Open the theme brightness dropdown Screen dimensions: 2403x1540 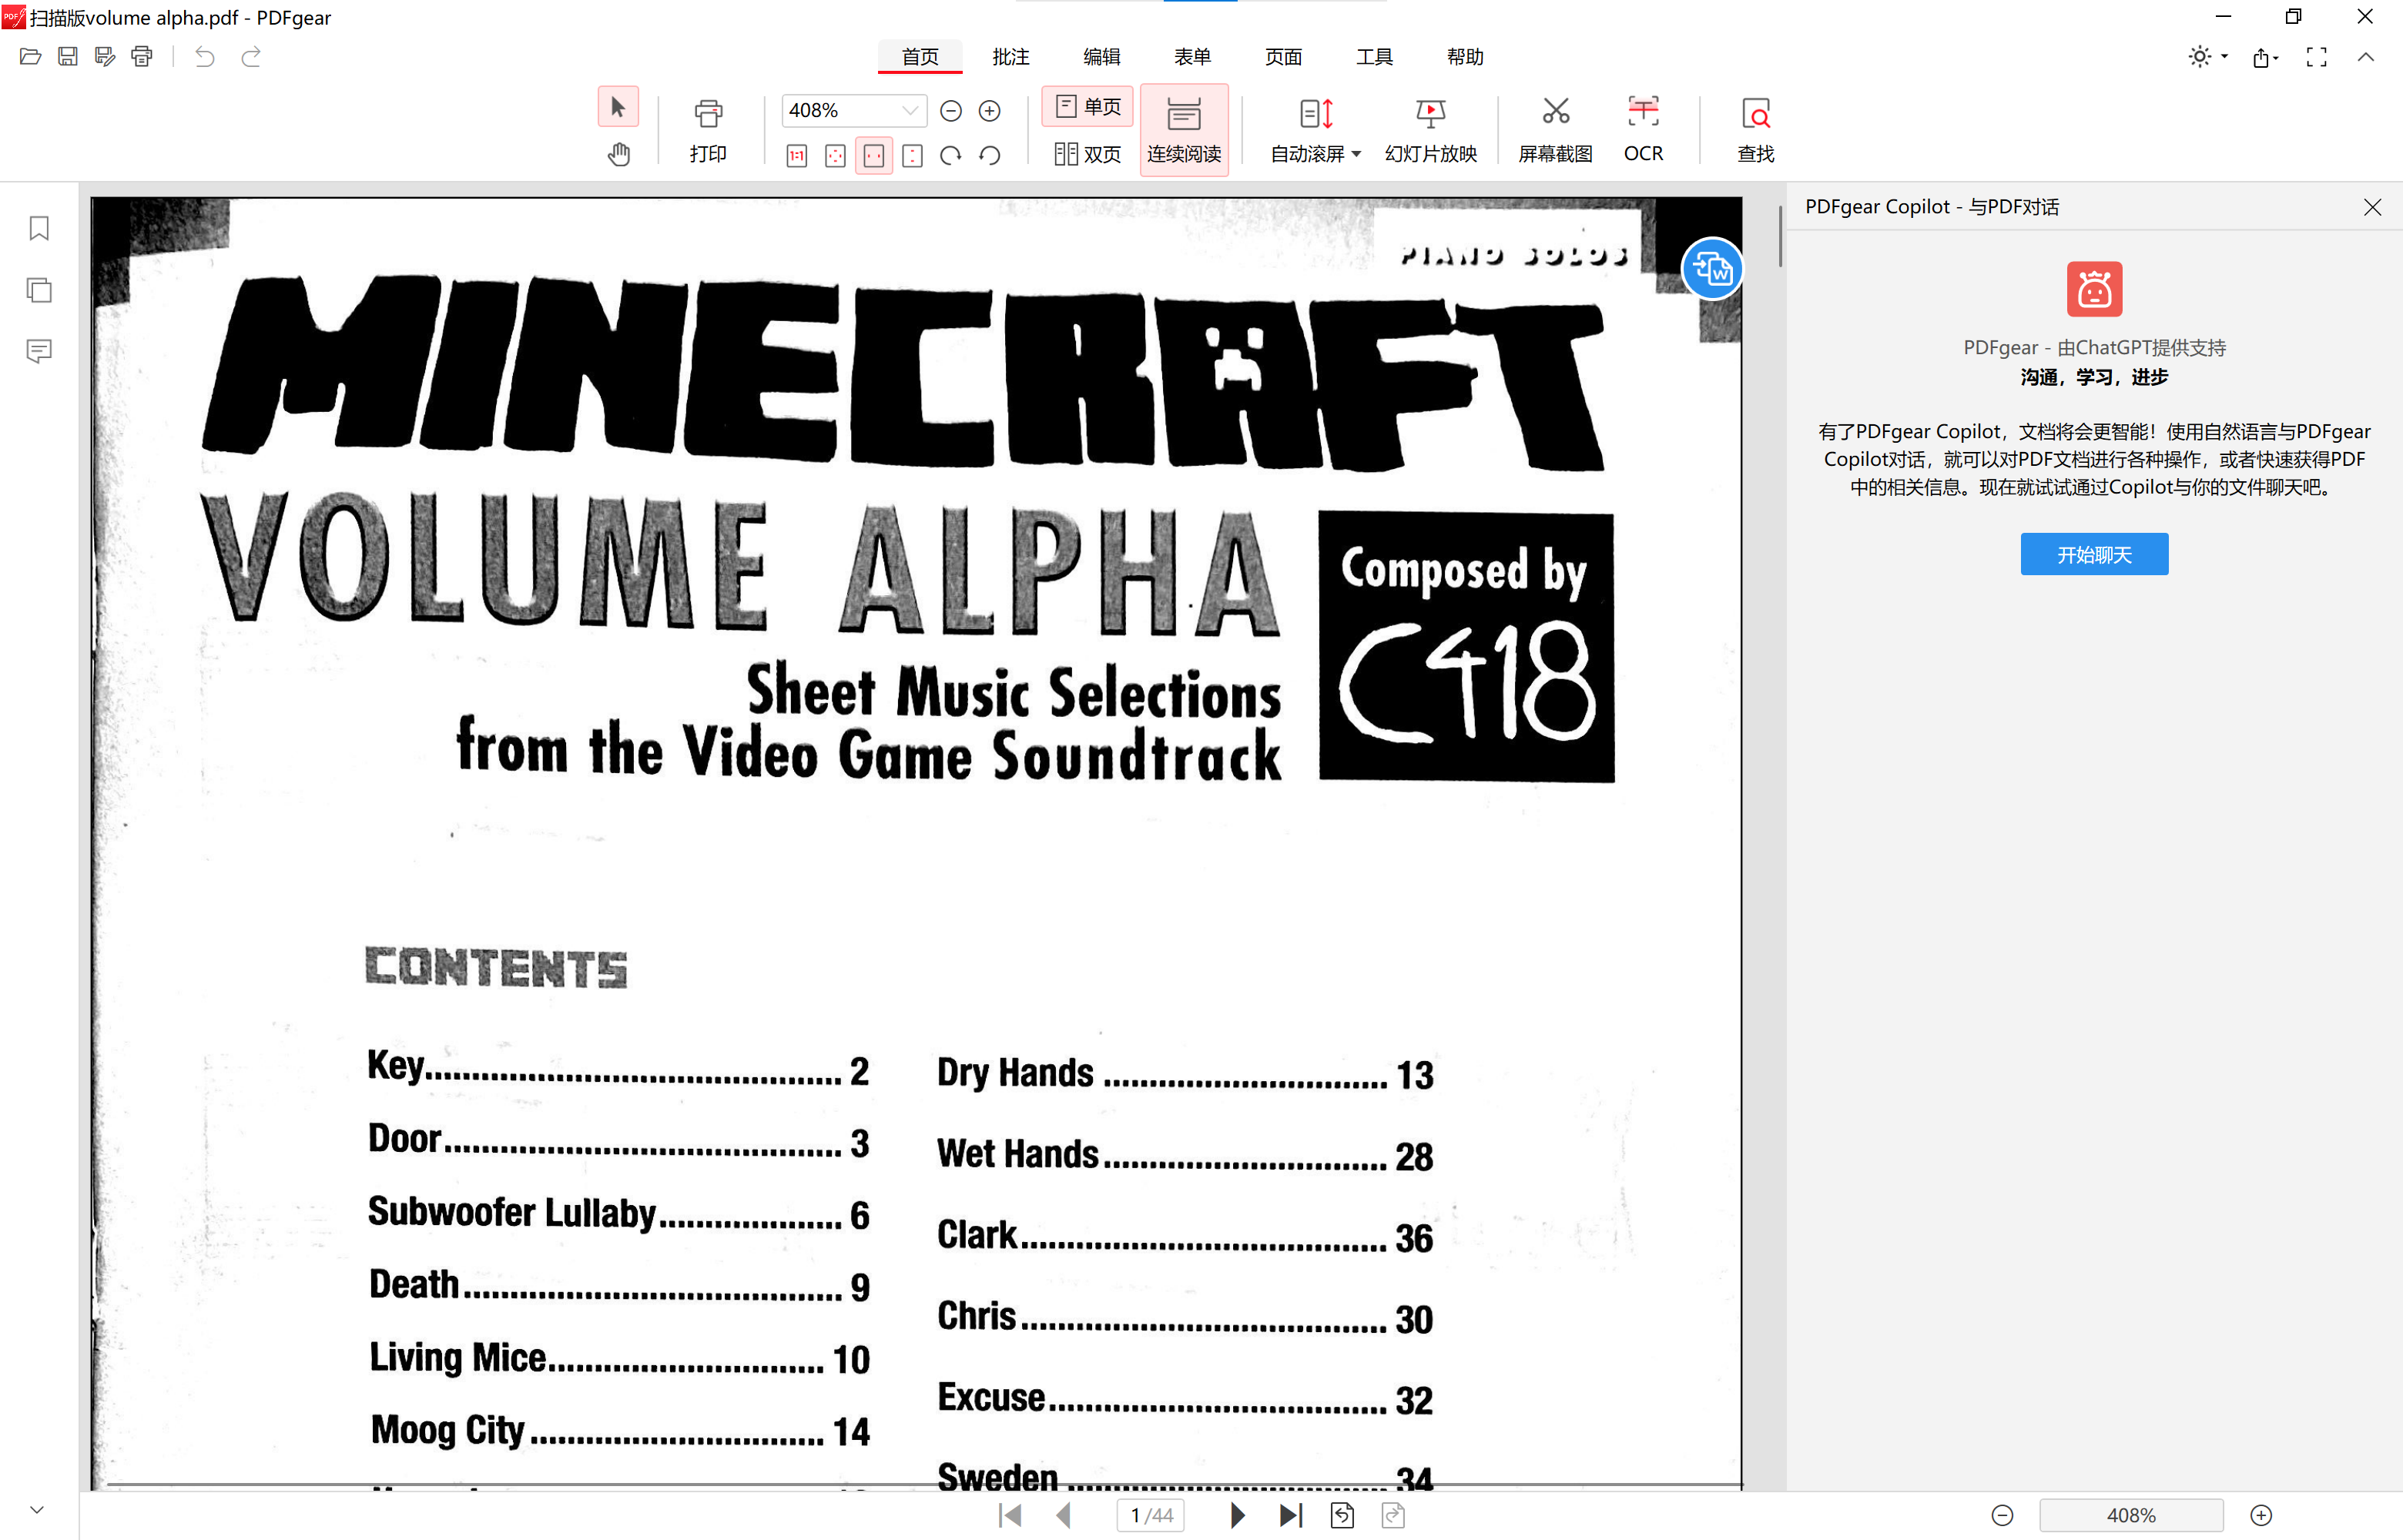click(x=2208, y=57)
